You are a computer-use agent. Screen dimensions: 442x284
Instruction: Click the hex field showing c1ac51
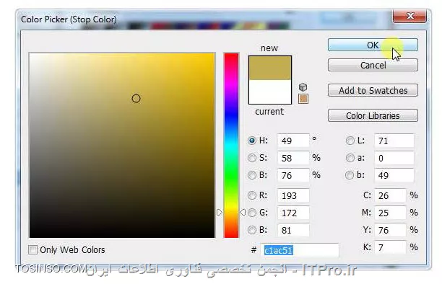tap(300, 250)
